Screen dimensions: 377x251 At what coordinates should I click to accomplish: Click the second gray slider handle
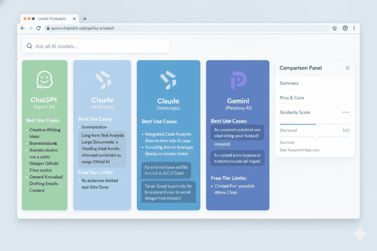(x=316, y=137)
